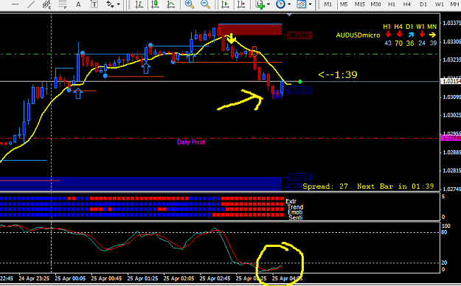Switch chart to candlesticks mode
The image size is (461, 286).
coord(155,4)
